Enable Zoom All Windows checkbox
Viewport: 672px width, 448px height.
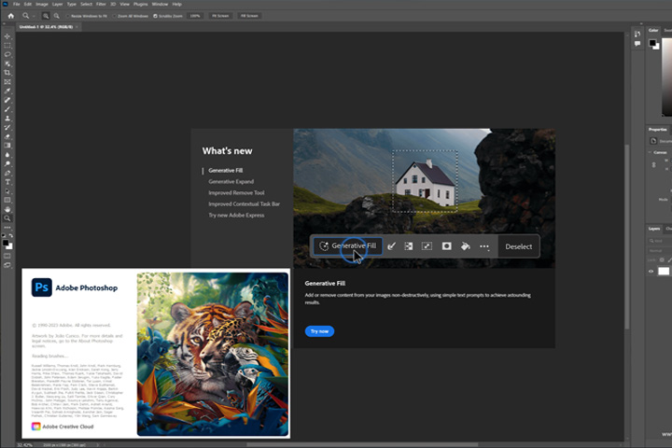point(114,16)
